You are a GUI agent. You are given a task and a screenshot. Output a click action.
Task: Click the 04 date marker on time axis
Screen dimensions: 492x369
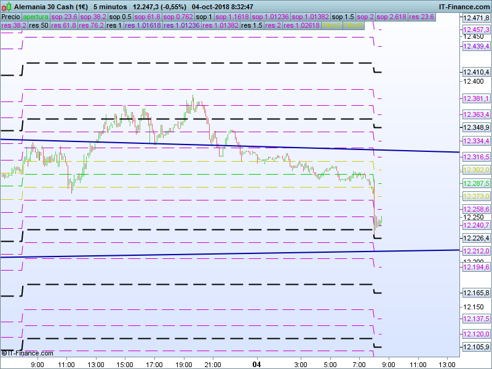257,364
